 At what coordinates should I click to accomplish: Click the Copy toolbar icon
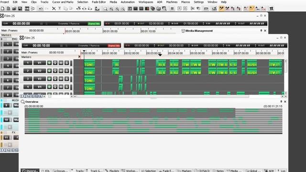click(66, 9)
